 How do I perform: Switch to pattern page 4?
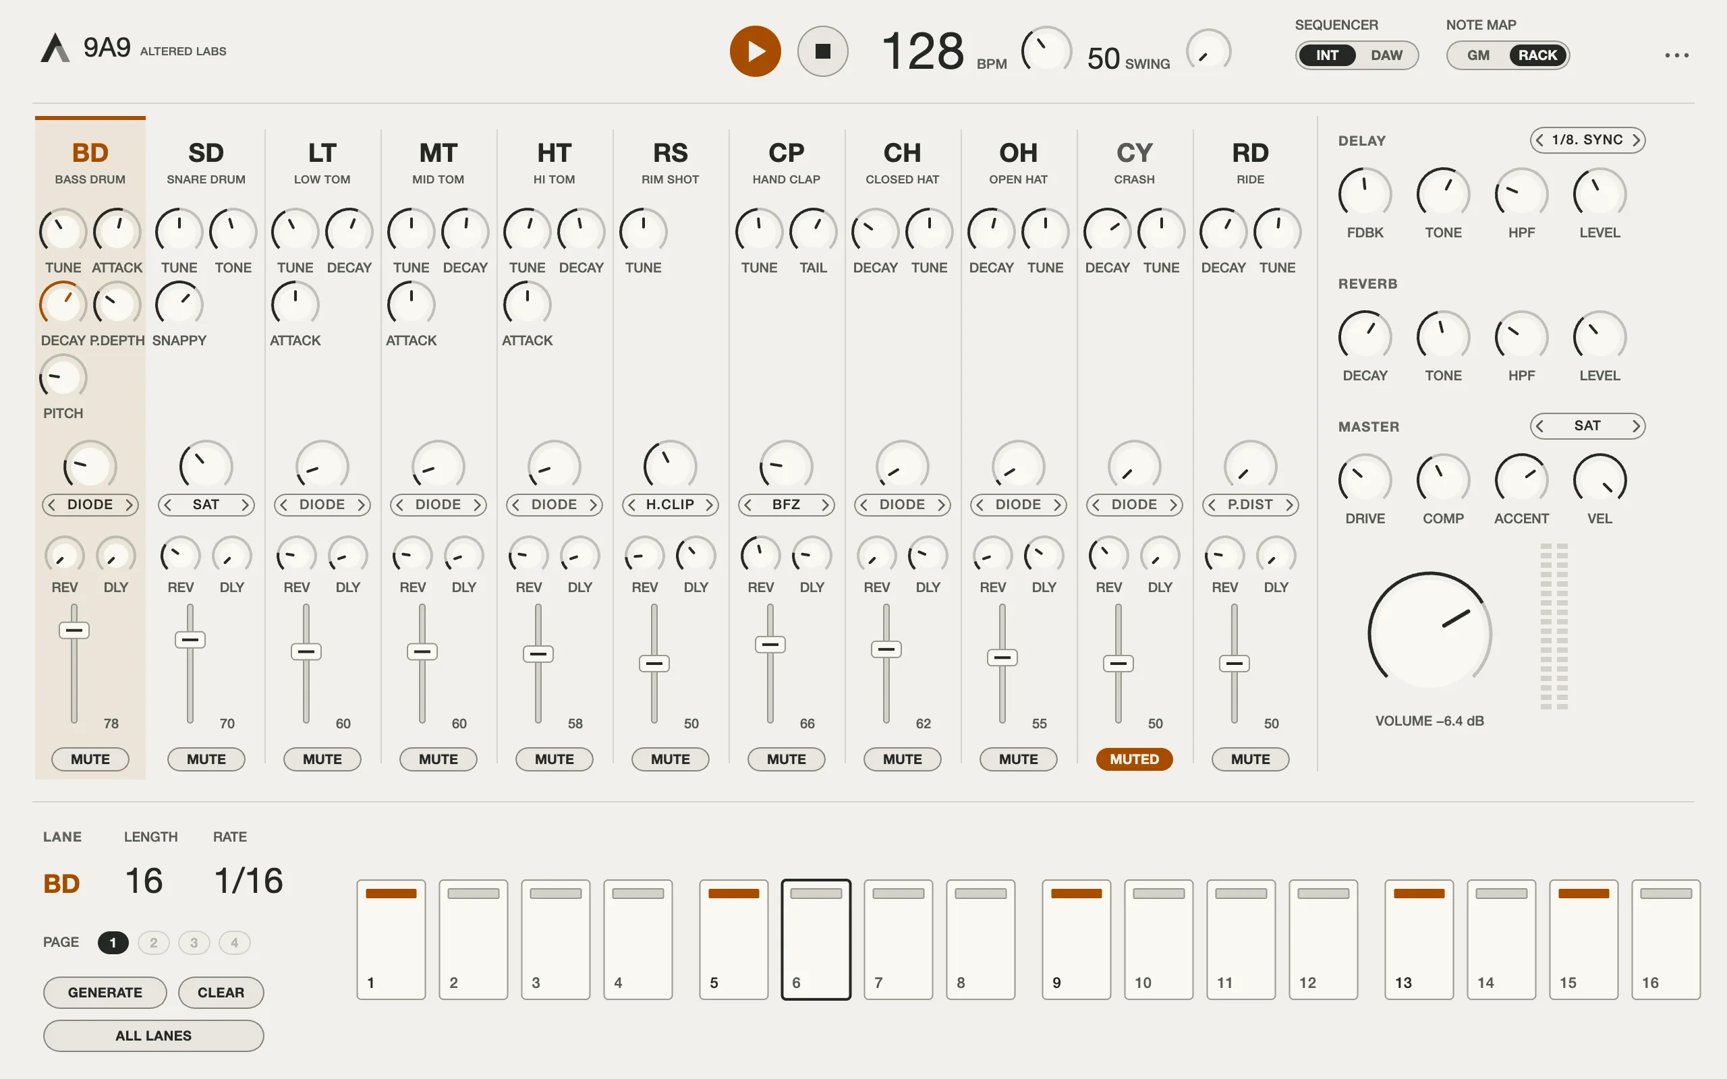[234, 942]
